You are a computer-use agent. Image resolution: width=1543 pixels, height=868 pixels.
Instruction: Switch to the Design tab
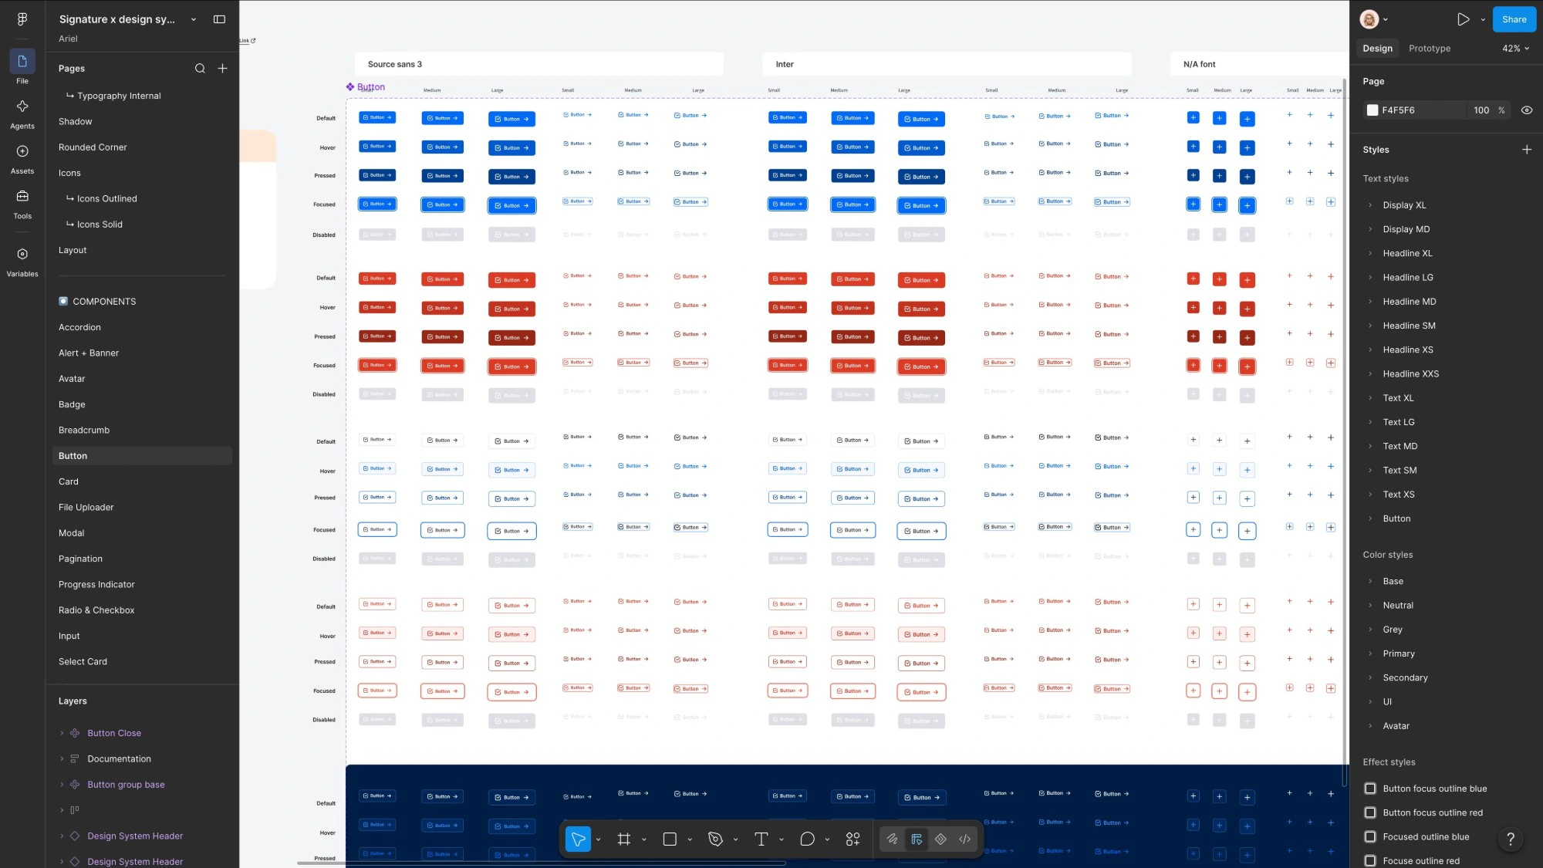pyautogui.click(x=1377, y=49)
